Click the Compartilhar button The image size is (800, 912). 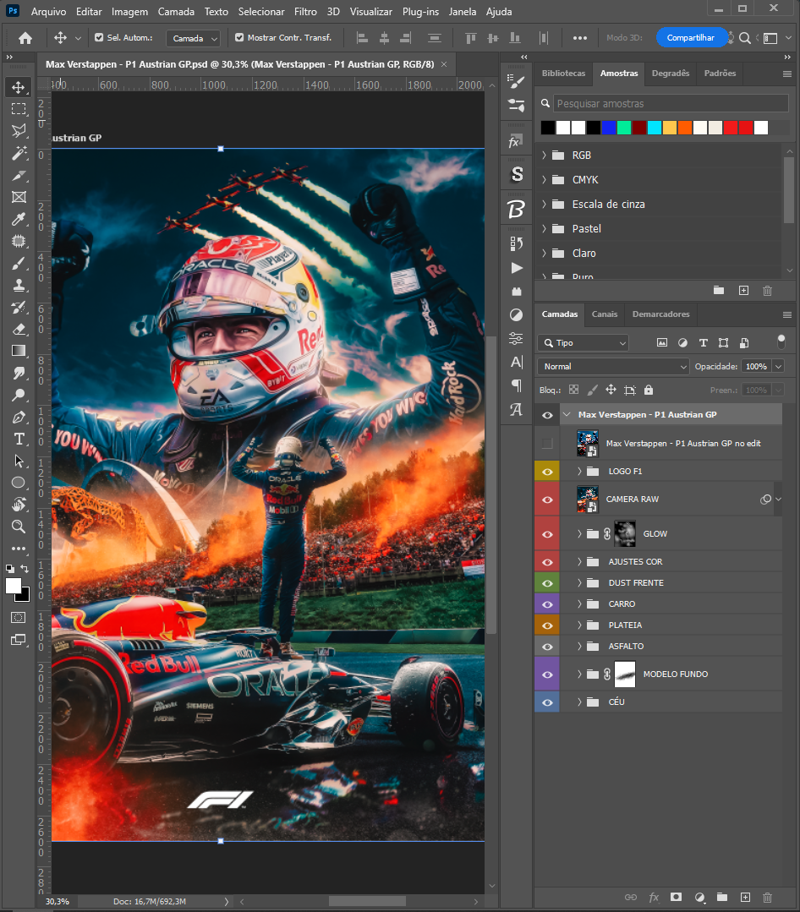(690, 38)
